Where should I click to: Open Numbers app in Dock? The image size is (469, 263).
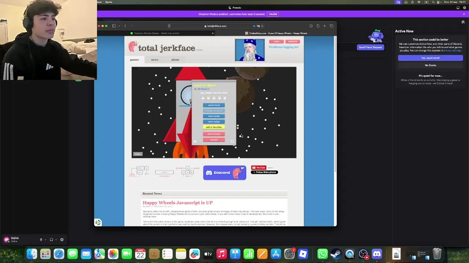[249, 254]
